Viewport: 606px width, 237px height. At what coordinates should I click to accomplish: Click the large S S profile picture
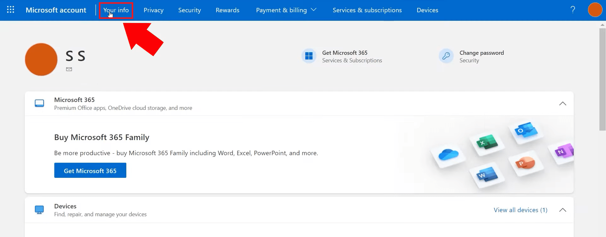click(x=41, y=59)
